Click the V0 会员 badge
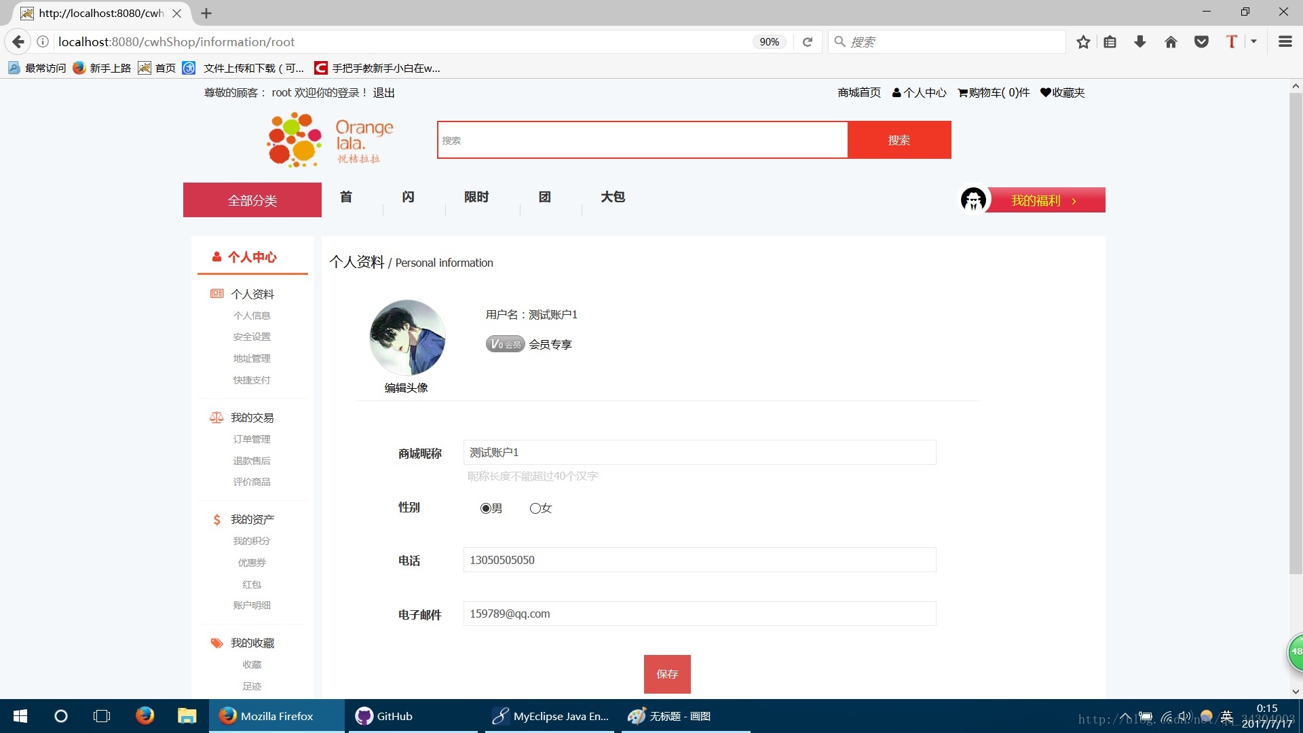This screenshot has width=1303, height=733. pos(505,344)
